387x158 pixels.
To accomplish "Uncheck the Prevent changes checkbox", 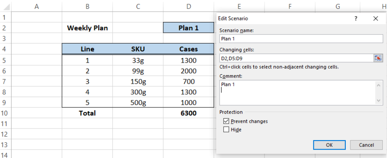I will (226, 121).
